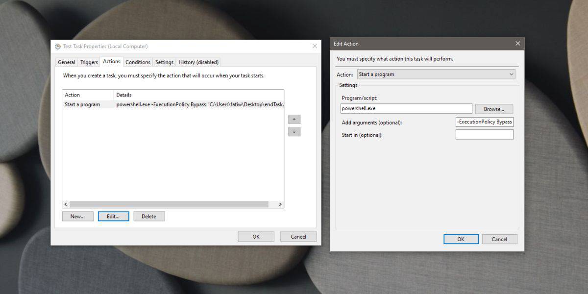Image resolution: width=588 pixels, height=294 pixels.
Task: Select the Actions tab
Action: pyautogui.click(x=112, y=61)
